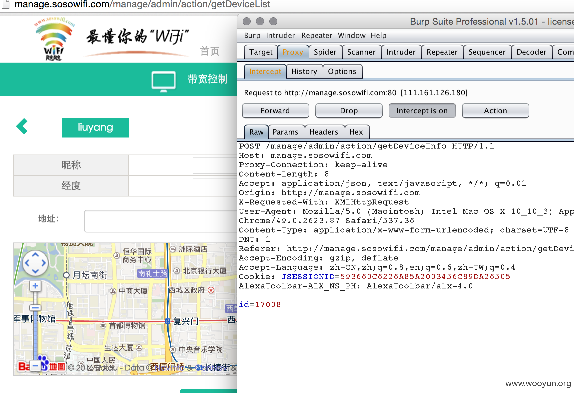Click the liuyang green button
The width and height of the screenshot is (574, 393).
(x=95, y=128)
